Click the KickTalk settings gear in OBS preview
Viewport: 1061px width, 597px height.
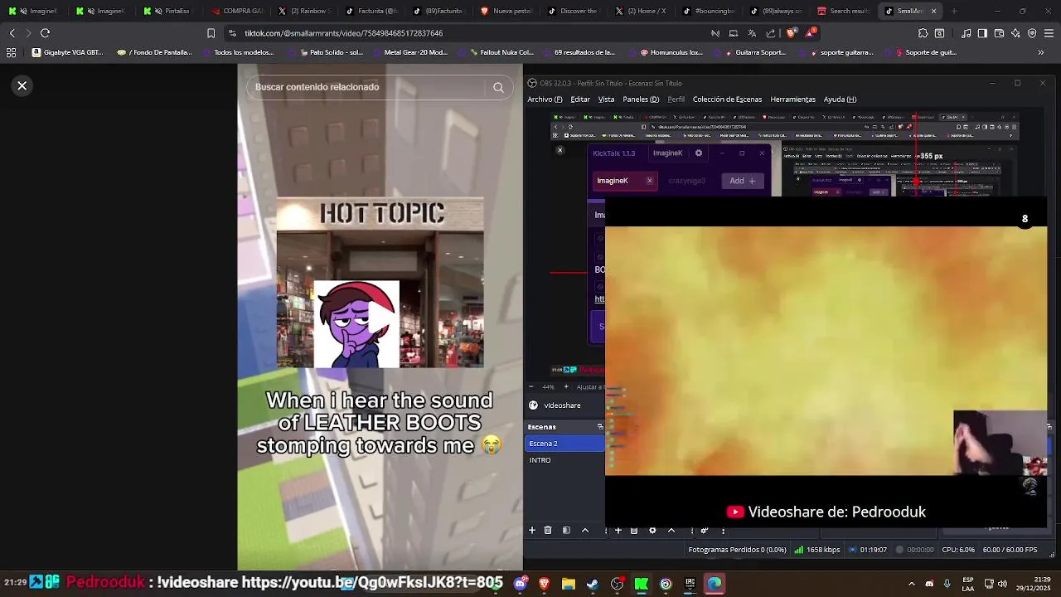click(699, 153)
